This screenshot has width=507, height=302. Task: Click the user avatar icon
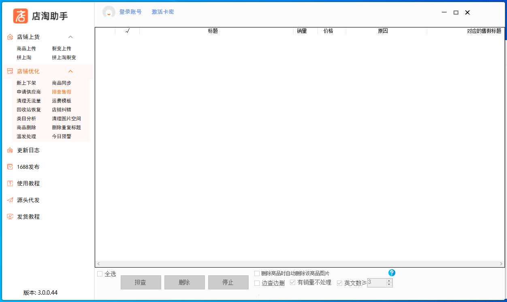coord(109,12)
